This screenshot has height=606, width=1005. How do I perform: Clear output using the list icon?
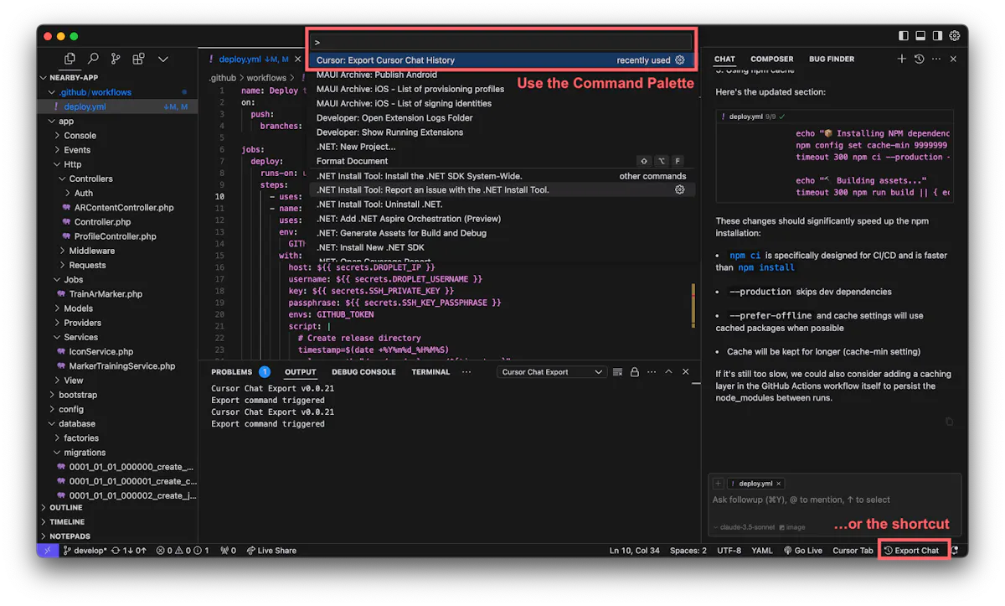pos(618,372)
